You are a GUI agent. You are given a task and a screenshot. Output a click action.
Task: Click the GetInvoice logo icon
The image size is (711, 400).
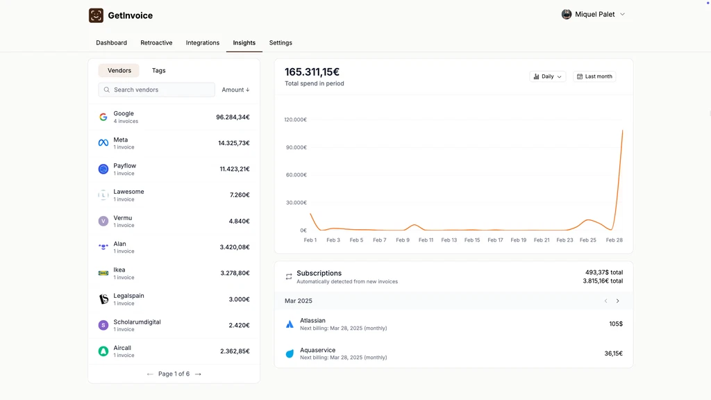pyautogui.click(x=96, y=15)
